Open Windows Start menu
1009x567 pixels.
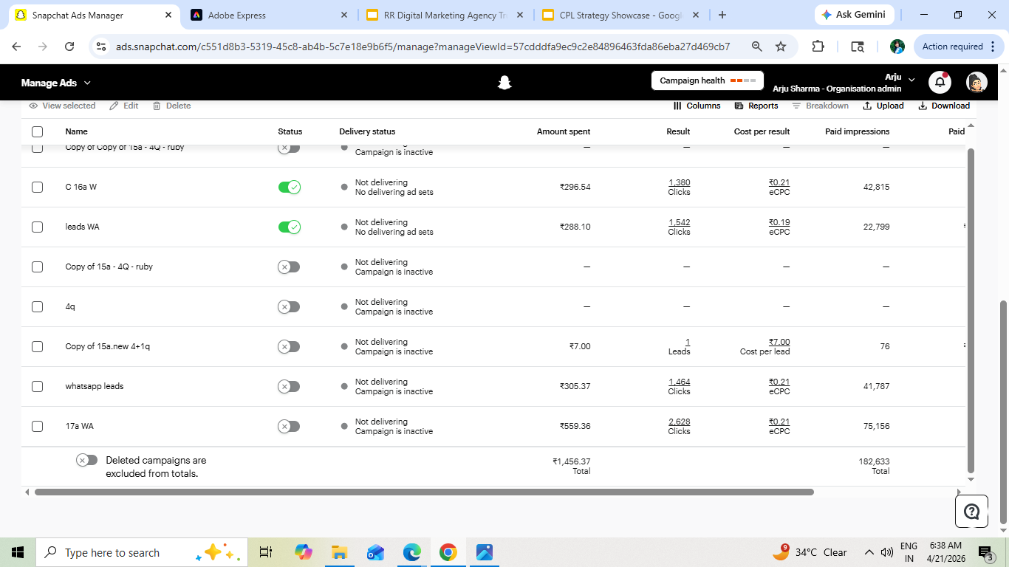(18, 552)
